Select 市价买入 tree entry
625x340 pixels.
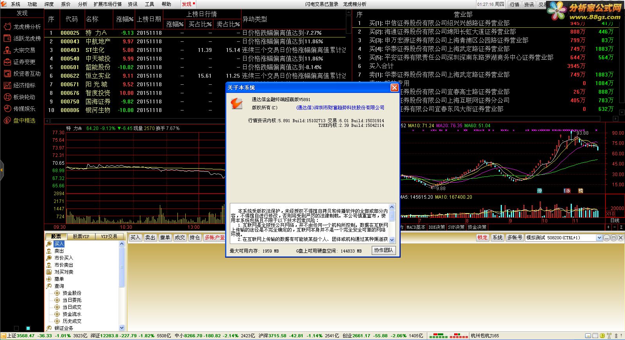pos(64,258)
